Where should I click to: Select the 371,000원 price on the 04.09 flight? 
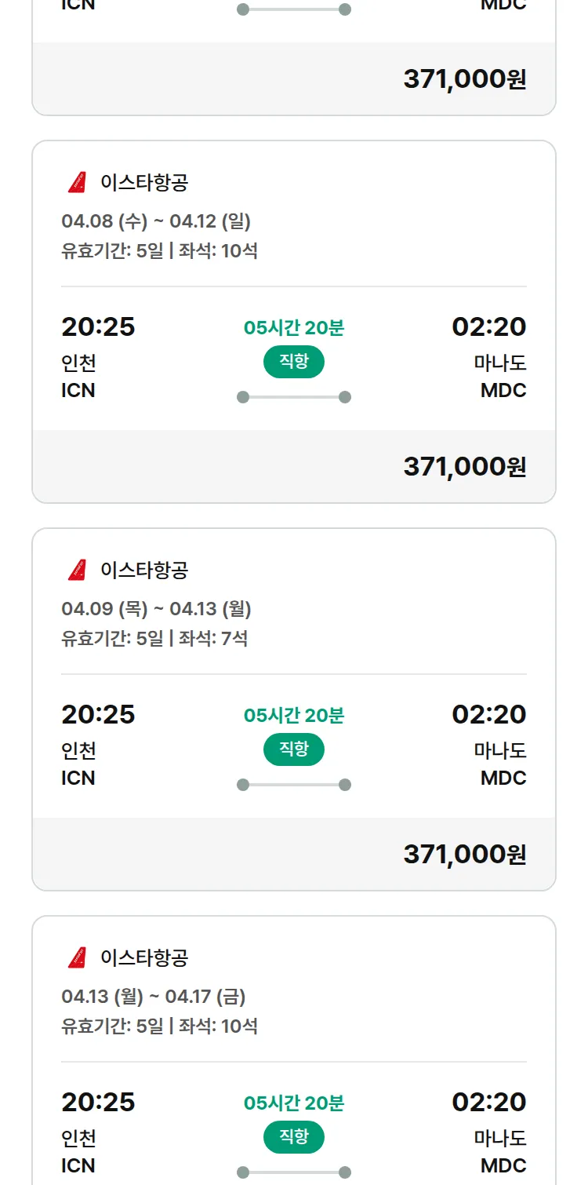point(464,855)
